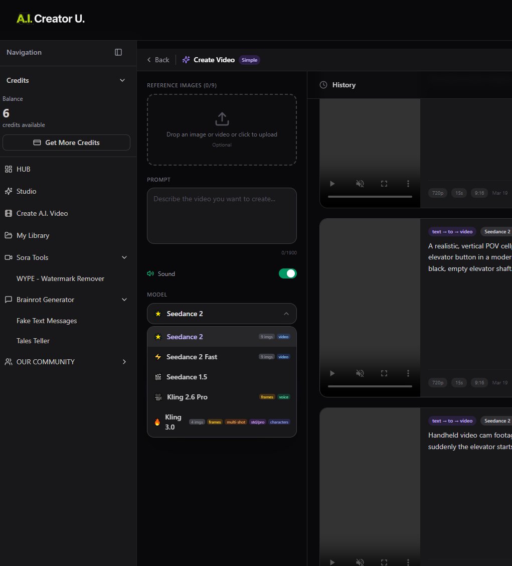
Task: Click the Studio sparkle icon
Action: 9,191
